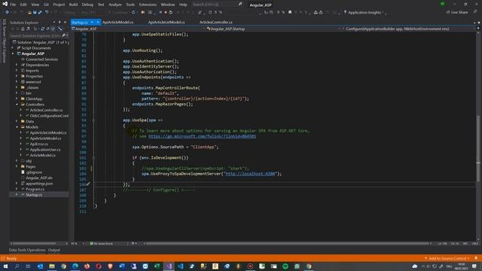This screenshot has width=482, height=271.
Task: Click the Solution Explorer Home icon
Action: pos(23,29)
